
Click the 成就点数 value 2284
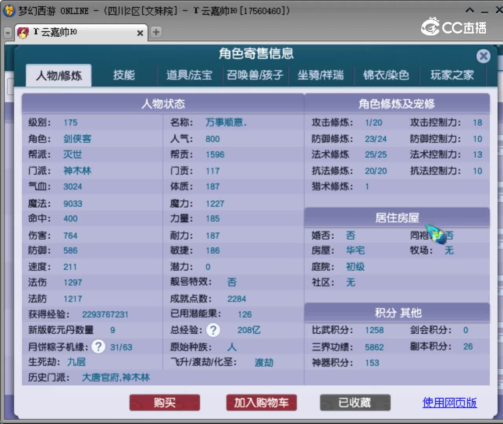237,299
